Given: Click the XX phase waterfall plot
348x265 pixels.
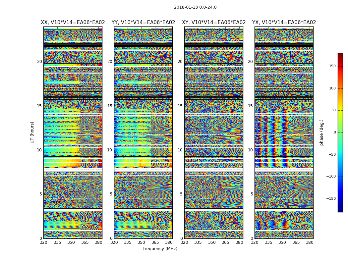Looking at the screenshot, I should coord(73,132).
